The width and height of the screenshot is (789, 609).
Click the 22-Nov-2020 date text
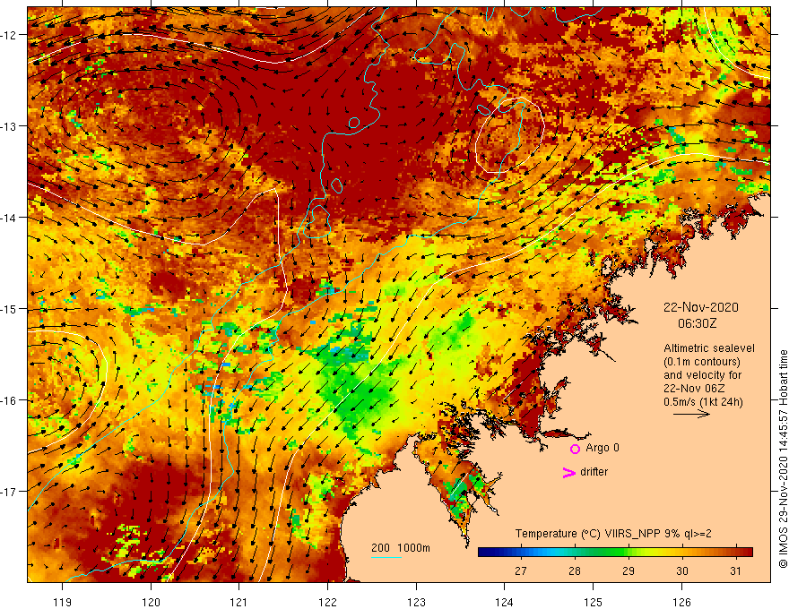pos(701,307)
